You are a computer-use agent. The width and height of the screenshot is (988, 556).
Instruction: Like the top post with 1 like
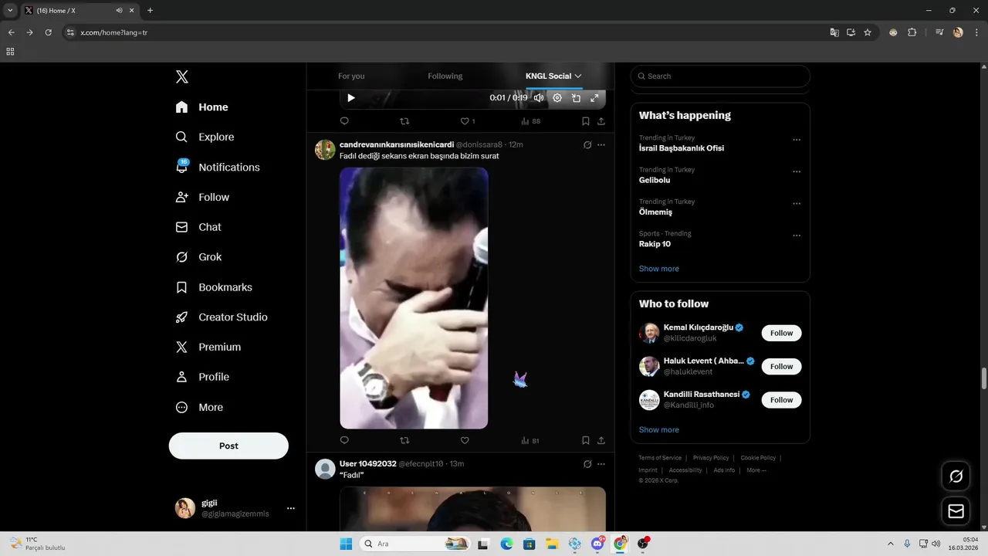pyautogui.click(x=467, y=121)
